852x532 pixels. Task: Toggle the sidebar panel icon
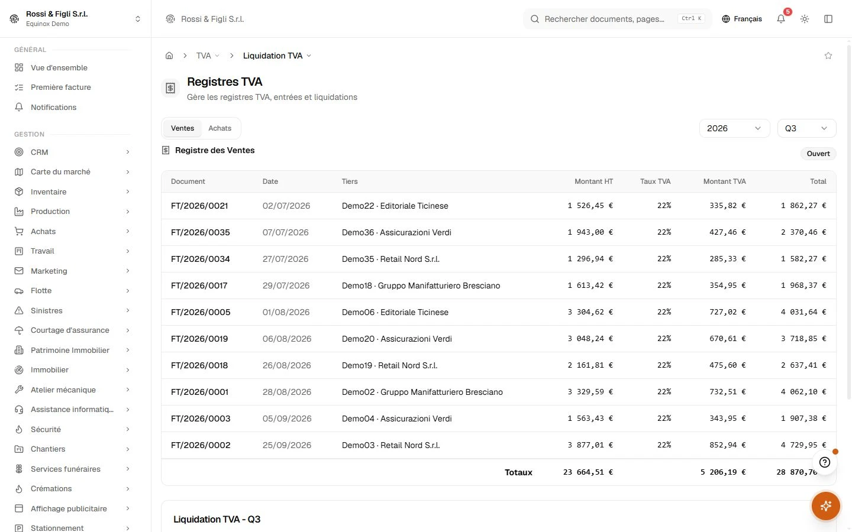pos(828,19)
